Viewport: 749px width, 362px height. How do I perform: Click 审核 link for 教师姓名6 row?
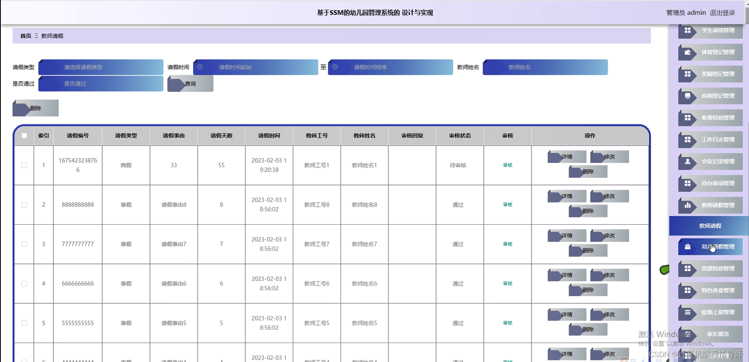(x=508, y=284)
